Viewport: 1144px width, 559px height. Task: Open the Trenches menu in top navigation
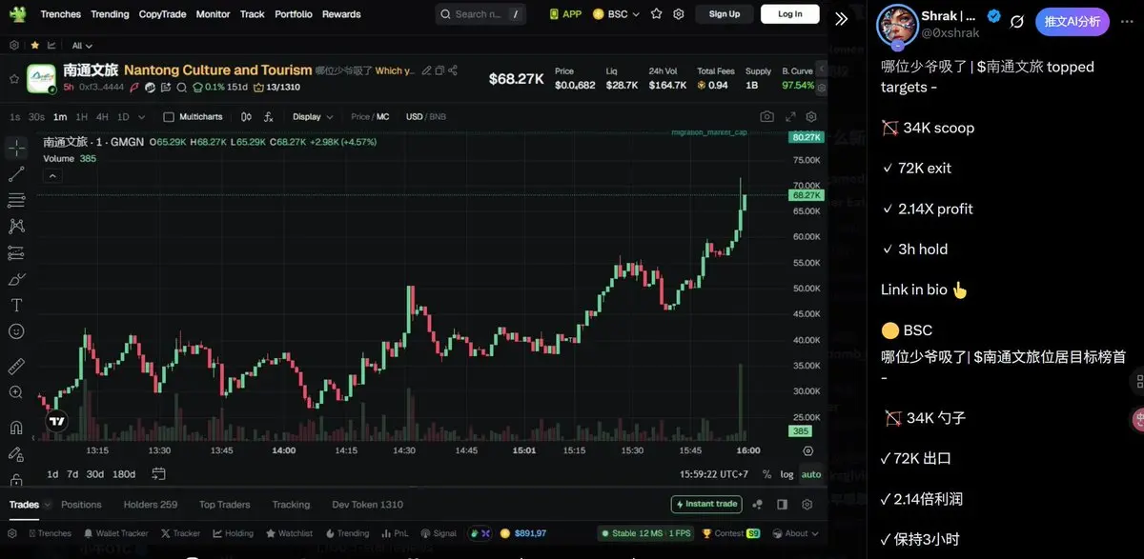[x=60, y=14]
